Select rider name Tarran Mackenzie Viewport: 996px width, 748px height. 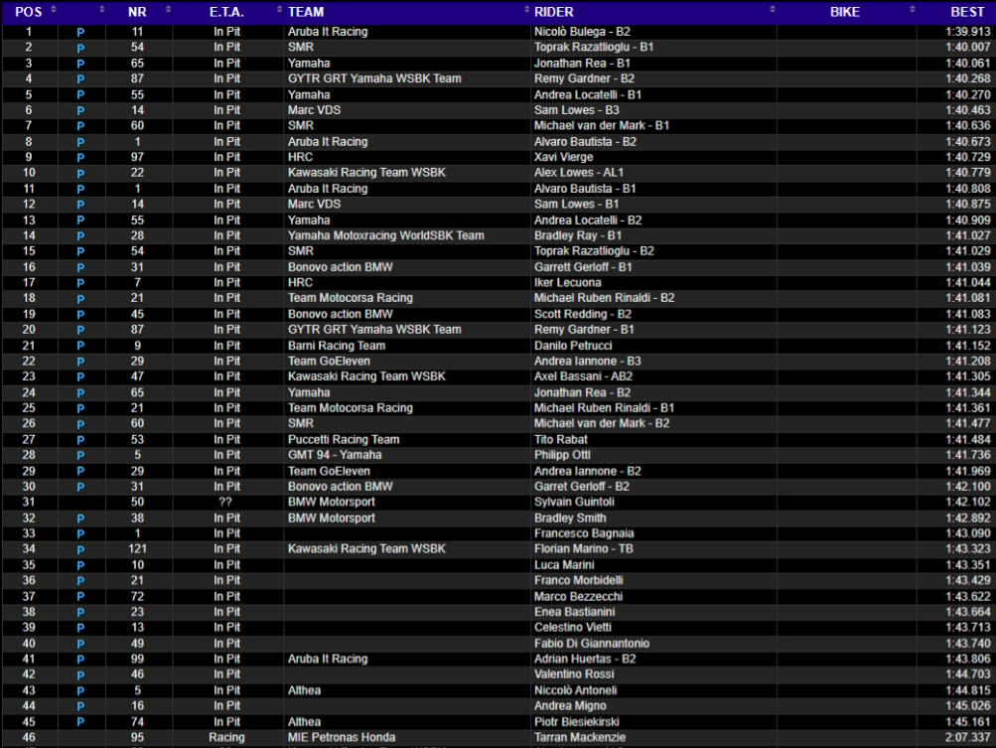pyautogui.click(x=580, y=737)
